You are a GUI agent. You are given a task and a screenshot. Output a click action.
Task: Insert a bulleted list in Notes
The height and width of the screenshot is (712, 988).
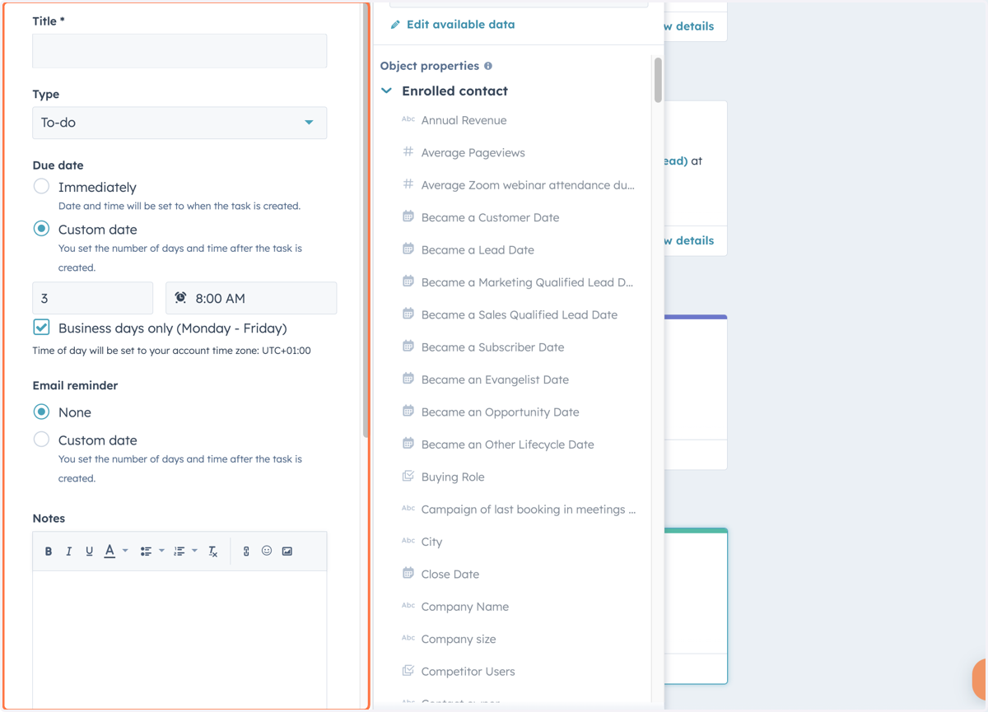146,551
